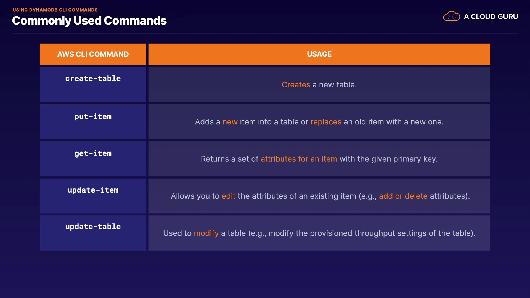Click the orange word new in put-item usage
The height and width of the screenshot is (298, 530).
coord(230,122)
